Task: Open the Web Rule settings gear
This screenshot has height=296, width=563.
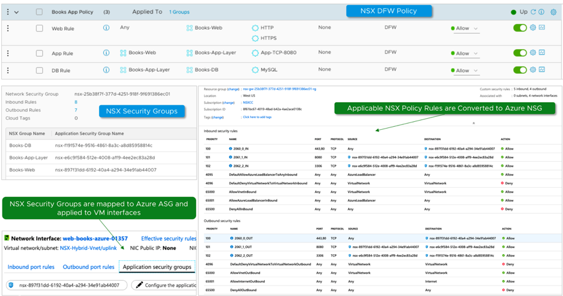Action: [x=533, y=27]
